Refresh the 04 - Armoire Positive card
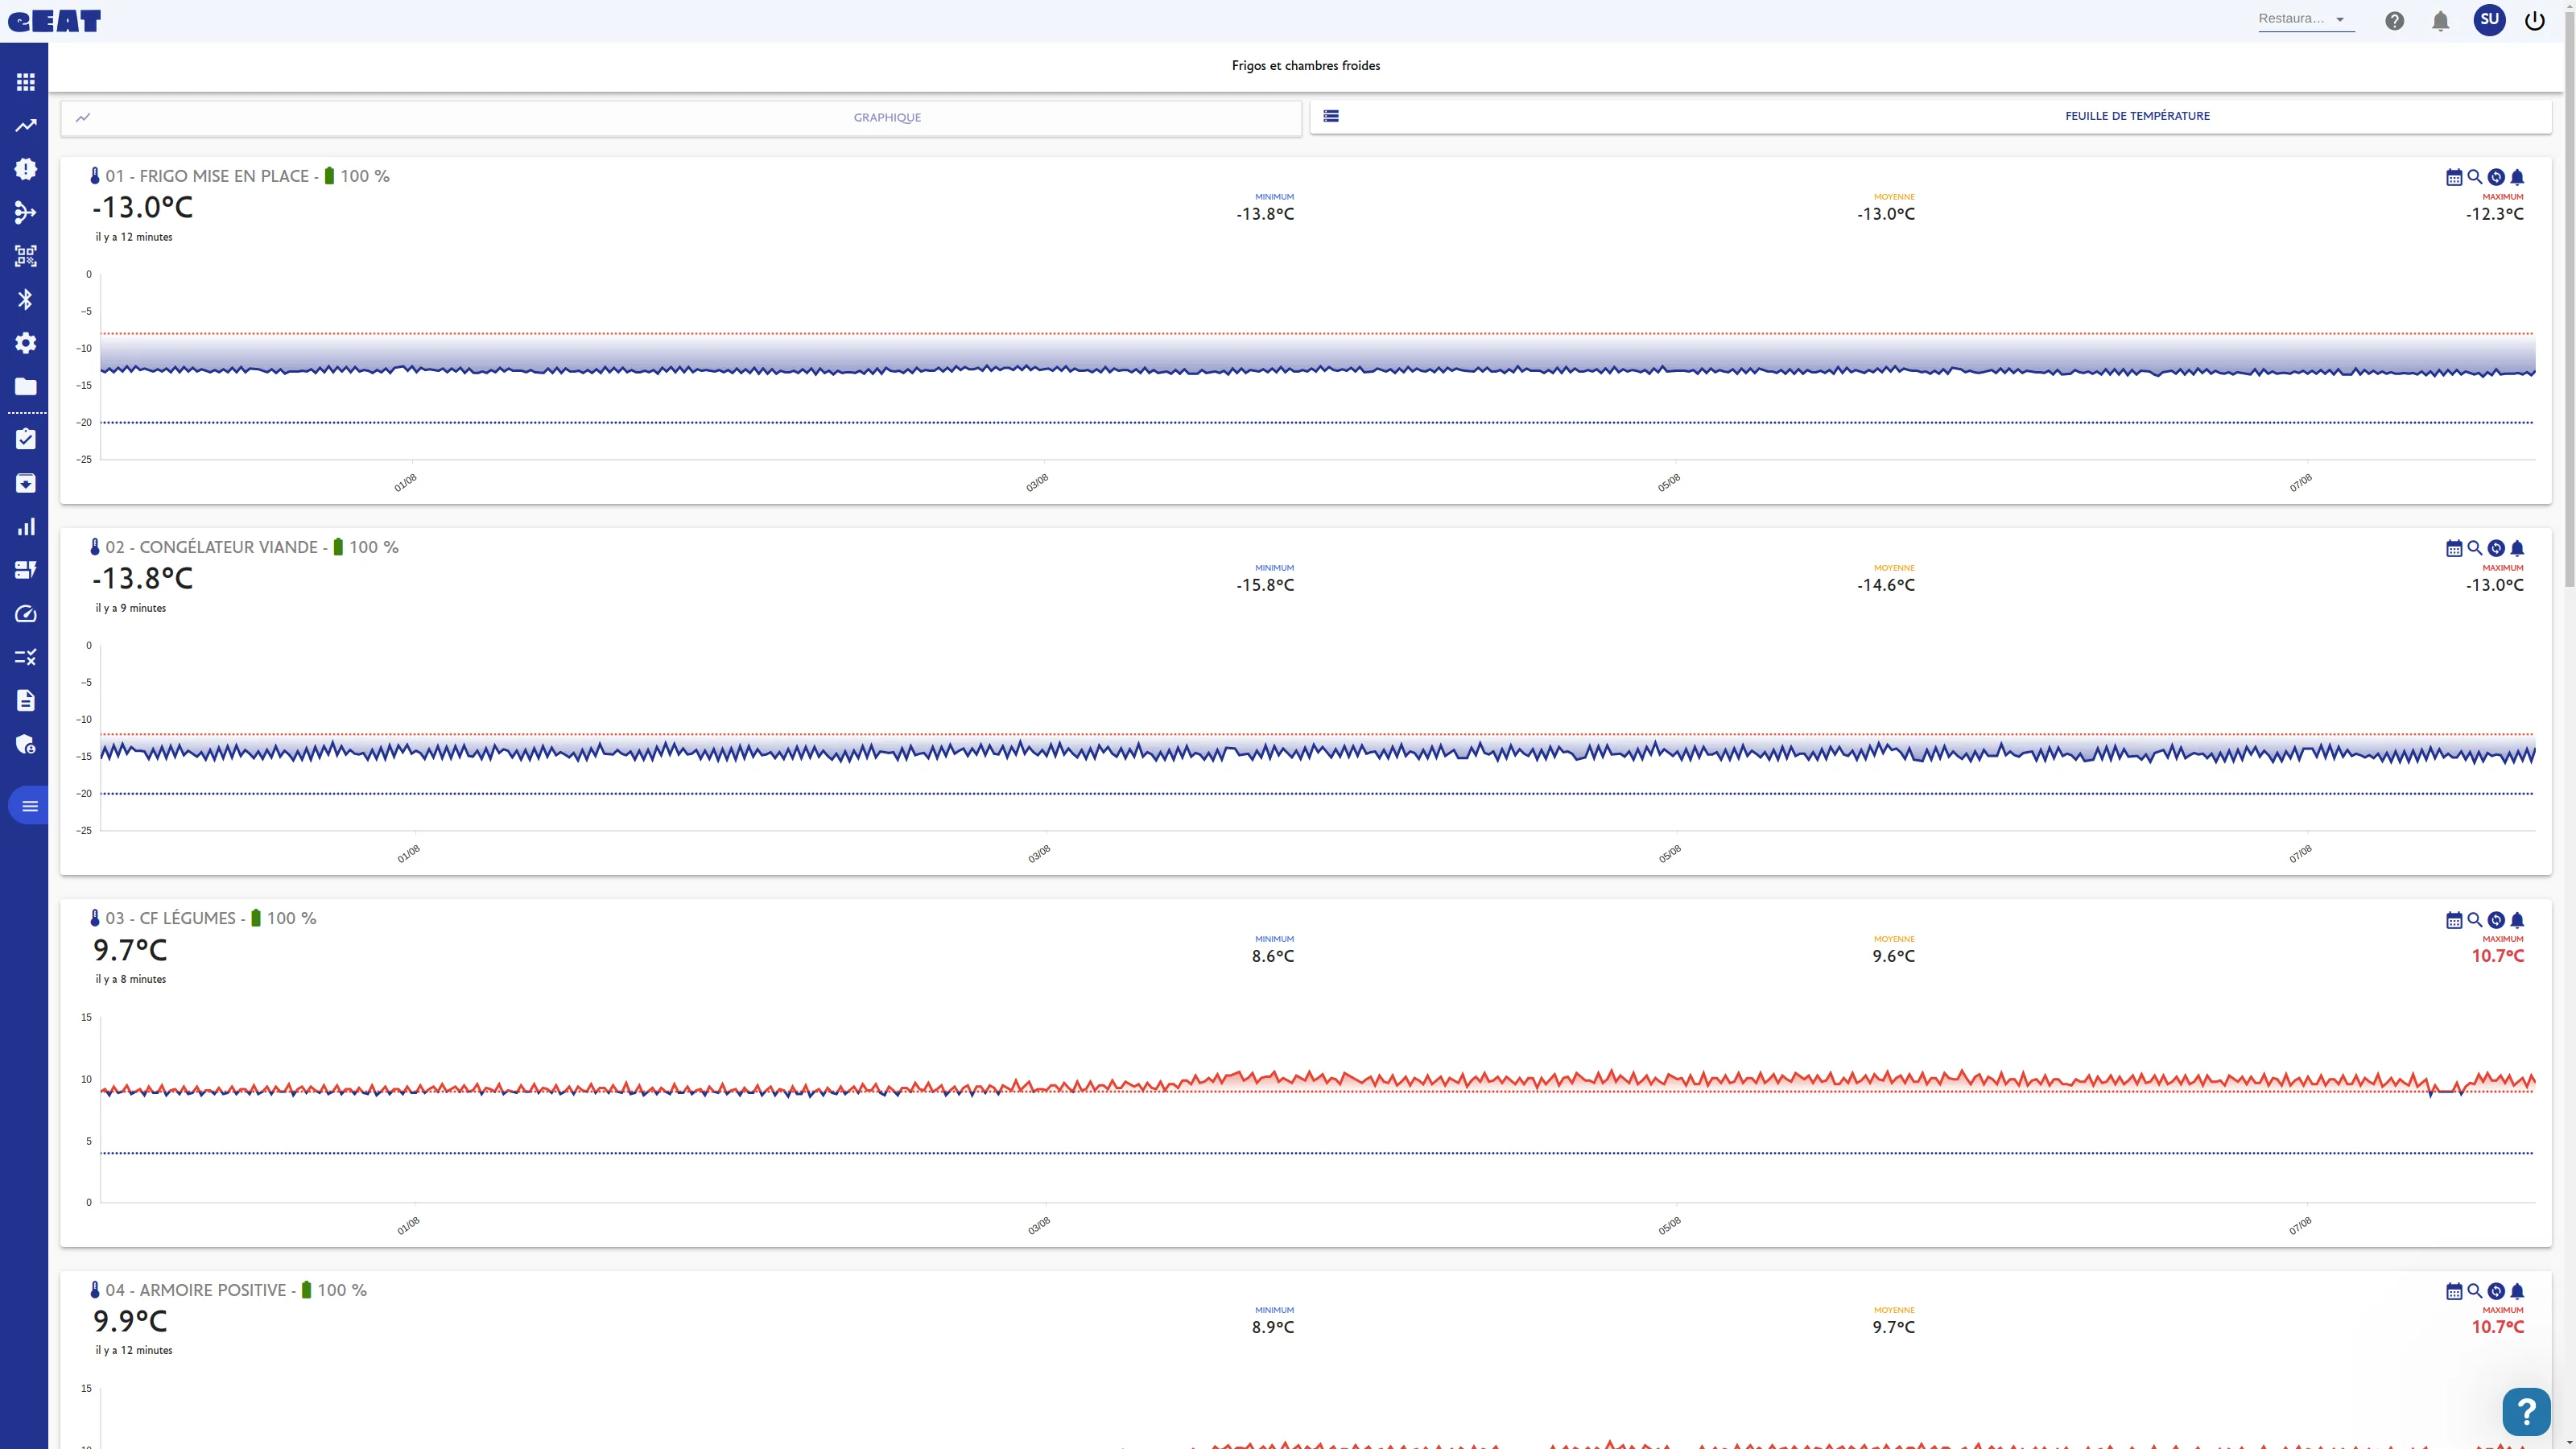This screenshot has height=1449, width=2576. coord(2496,1291)
